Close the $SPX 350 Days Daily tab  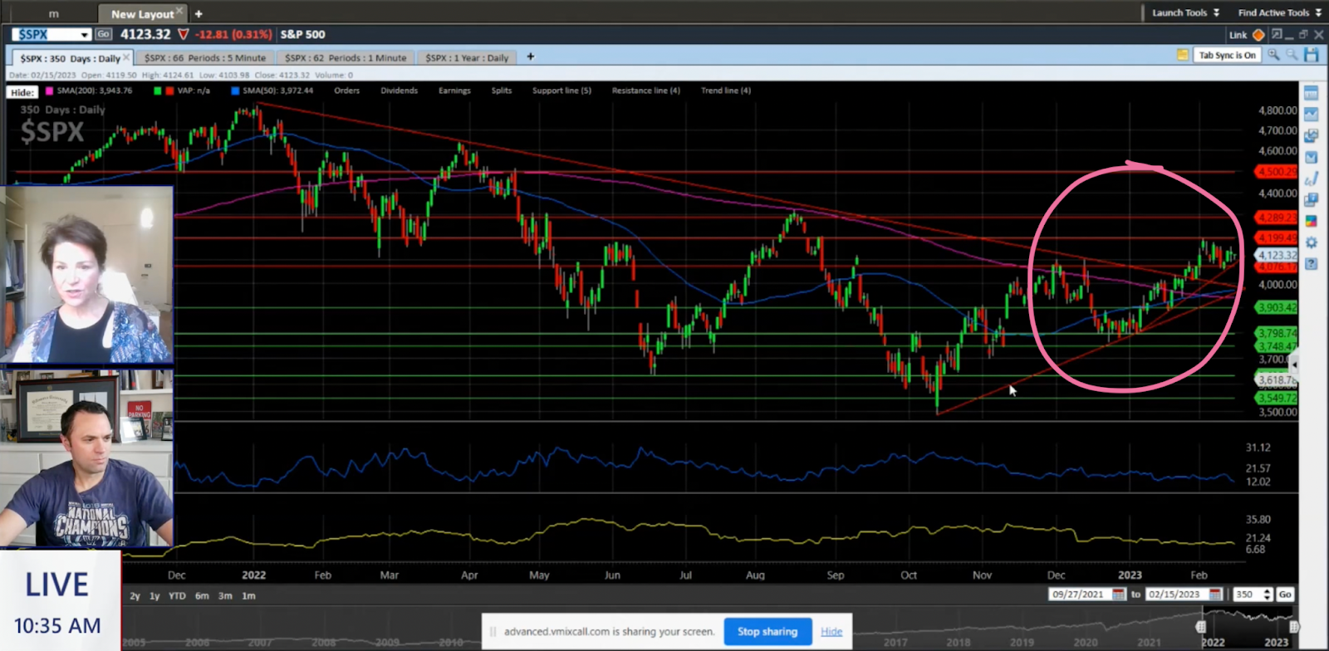[x=126, y=57]
